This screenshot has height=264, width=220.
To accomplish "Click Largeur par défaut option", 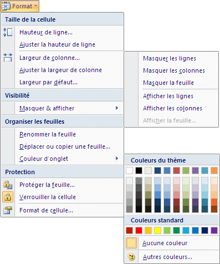I will 48,82.
